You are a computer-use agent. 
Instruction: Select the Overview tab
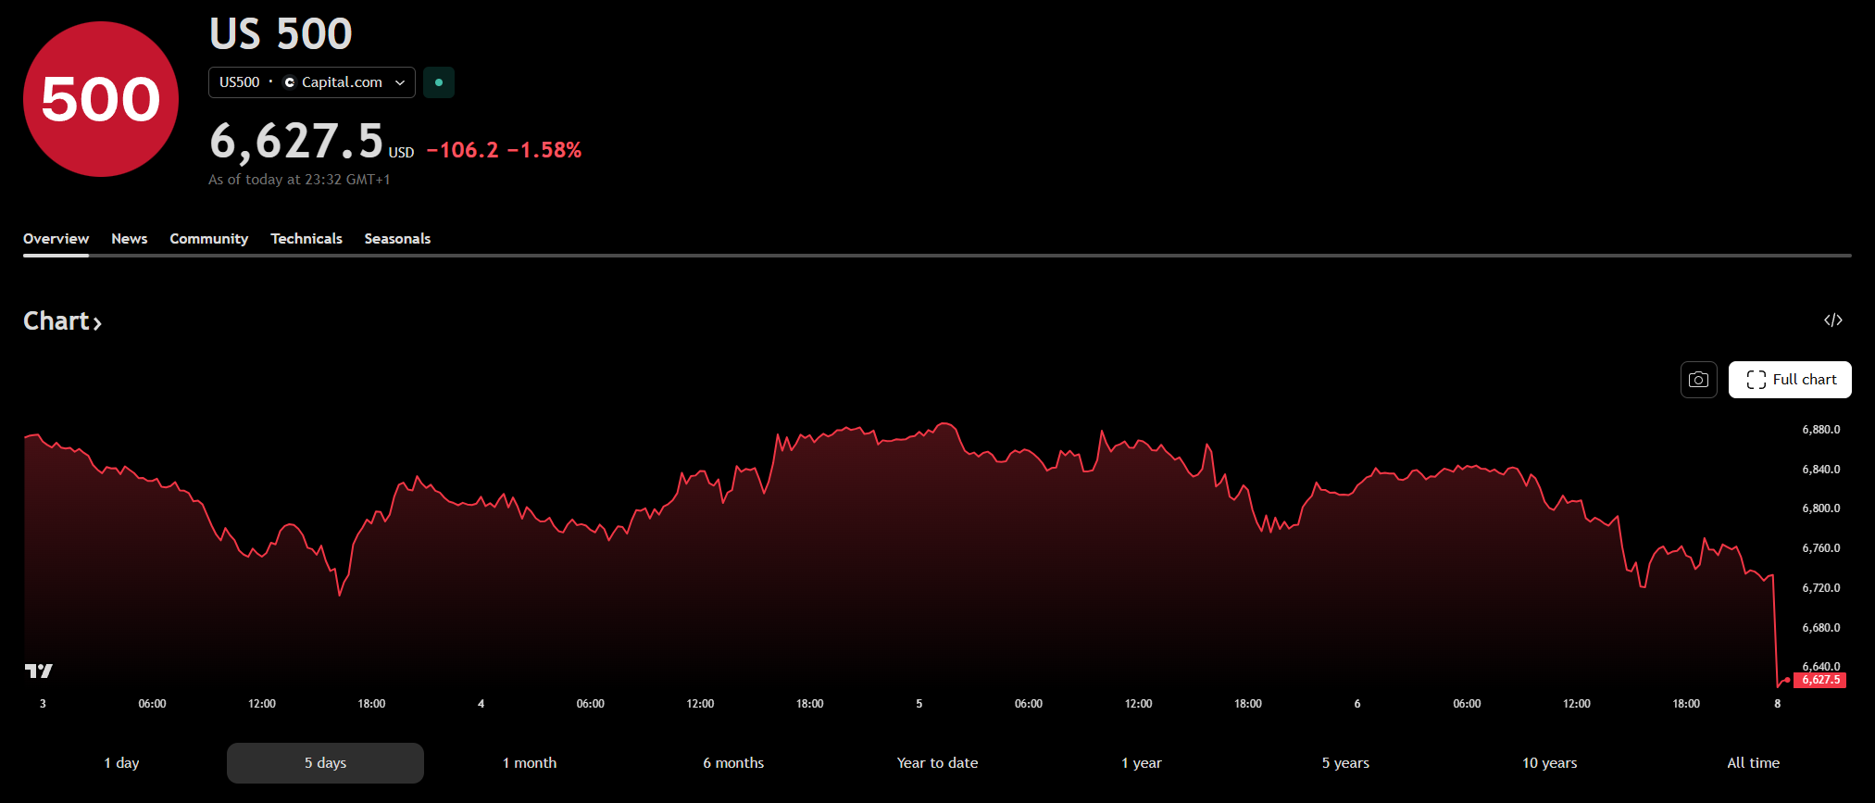pos(56,239)
